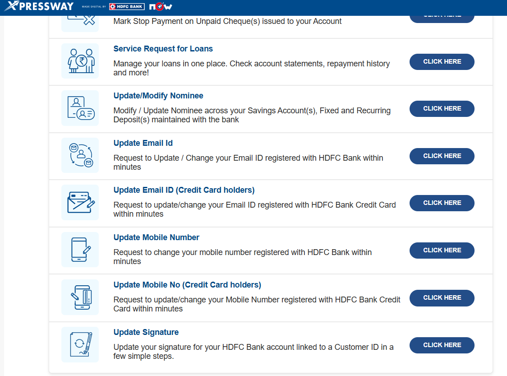Click the credit card email envelope icon

[x=80, y=203]
